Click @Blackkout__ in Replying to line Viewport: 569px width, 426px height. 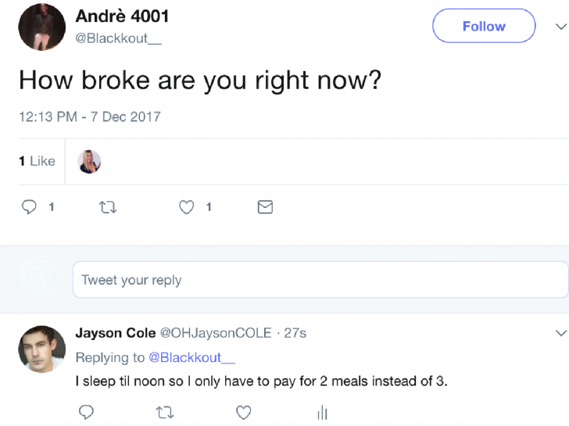tap(191, 357)
